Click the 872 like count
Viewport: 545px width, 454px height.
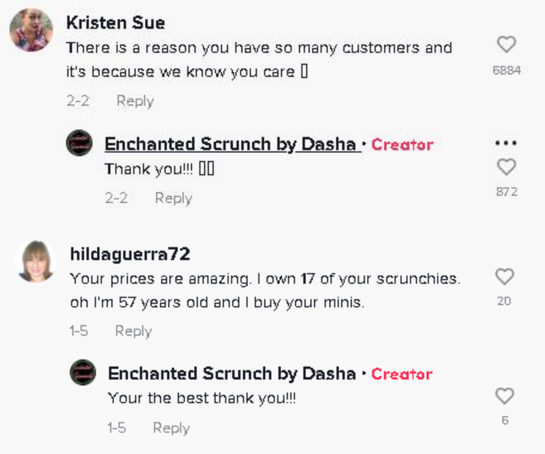click(506, 192)
